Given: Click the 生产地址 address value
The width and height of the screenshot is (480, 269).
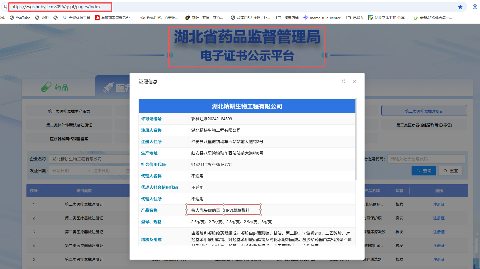Looking at the screenshot, I should [x=227, y=153].
